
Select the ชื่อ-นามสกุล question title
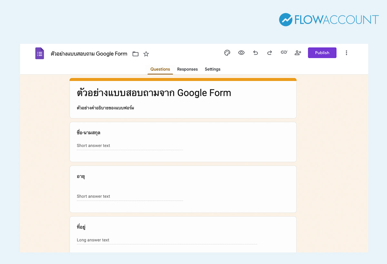tap(88, 132)
